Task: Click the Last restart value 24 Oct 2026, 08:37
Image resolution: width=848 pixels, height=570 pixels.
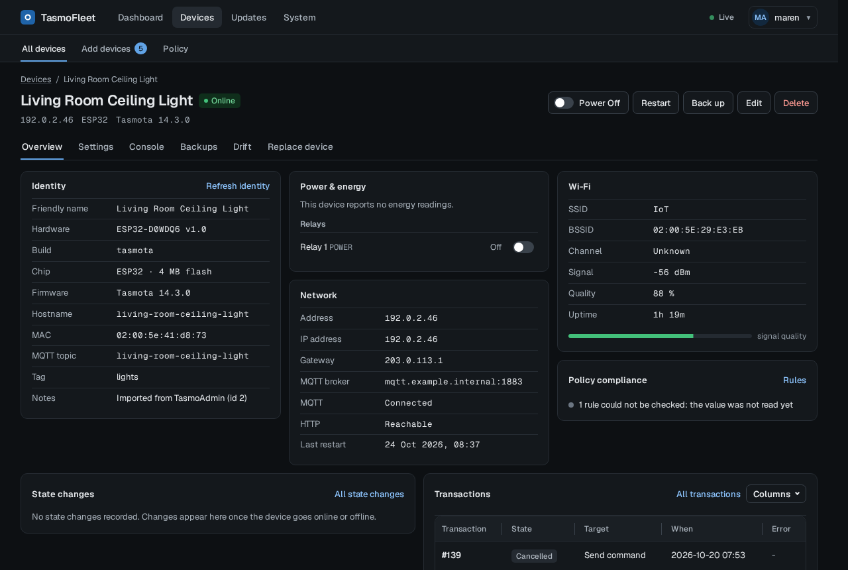Action: [433, 445]
